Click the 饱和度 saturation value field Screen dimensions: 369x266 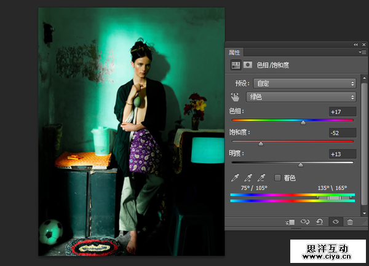[x=342, y=132]
